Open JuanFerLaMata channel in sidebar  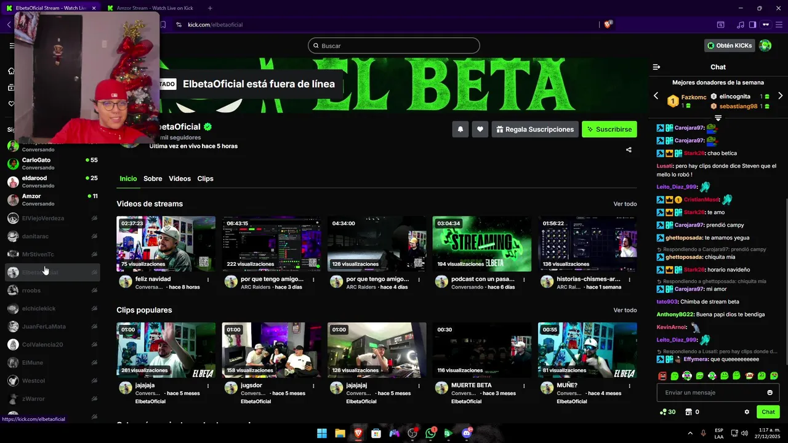[x=53, y=327]
